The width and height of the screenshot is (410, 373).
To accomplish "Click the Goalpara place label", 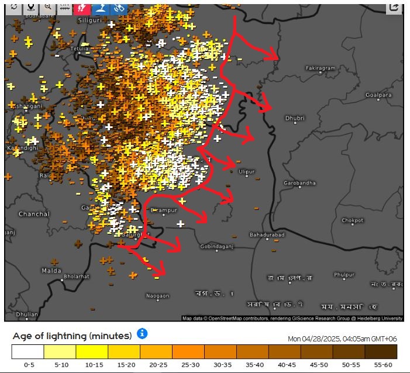I will point(378,95).
